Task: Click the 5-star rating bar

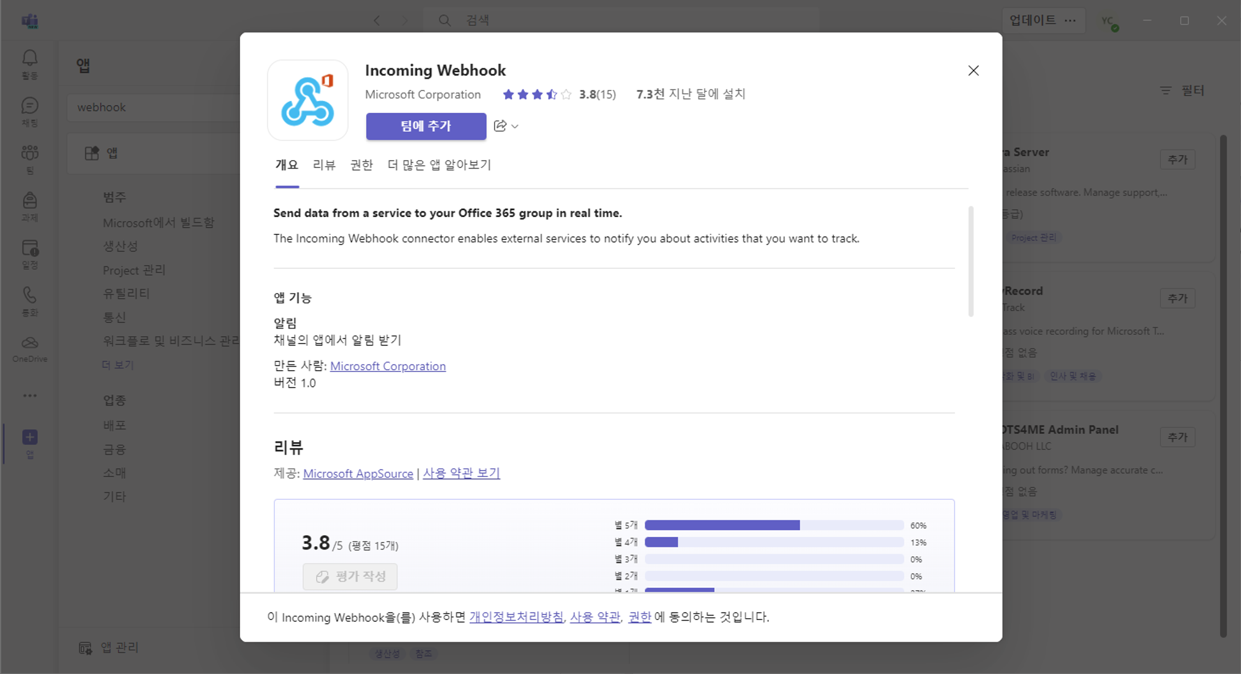Action: [x=773, y=525]
